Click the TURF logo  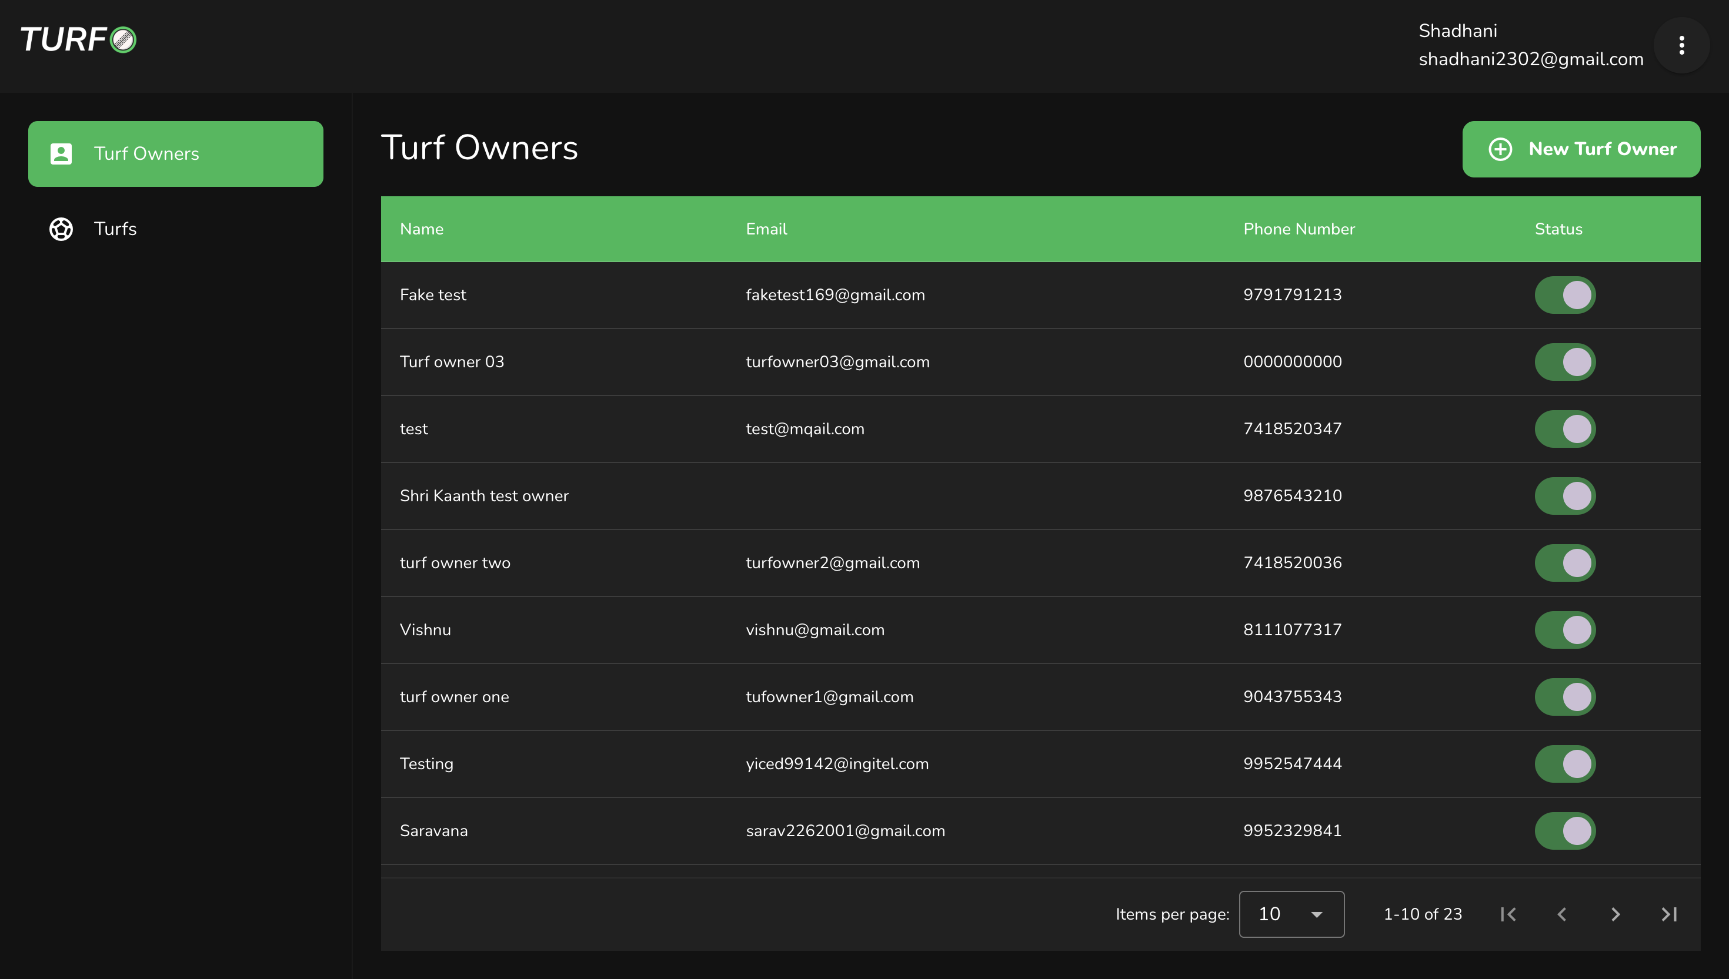pos(78,40)
